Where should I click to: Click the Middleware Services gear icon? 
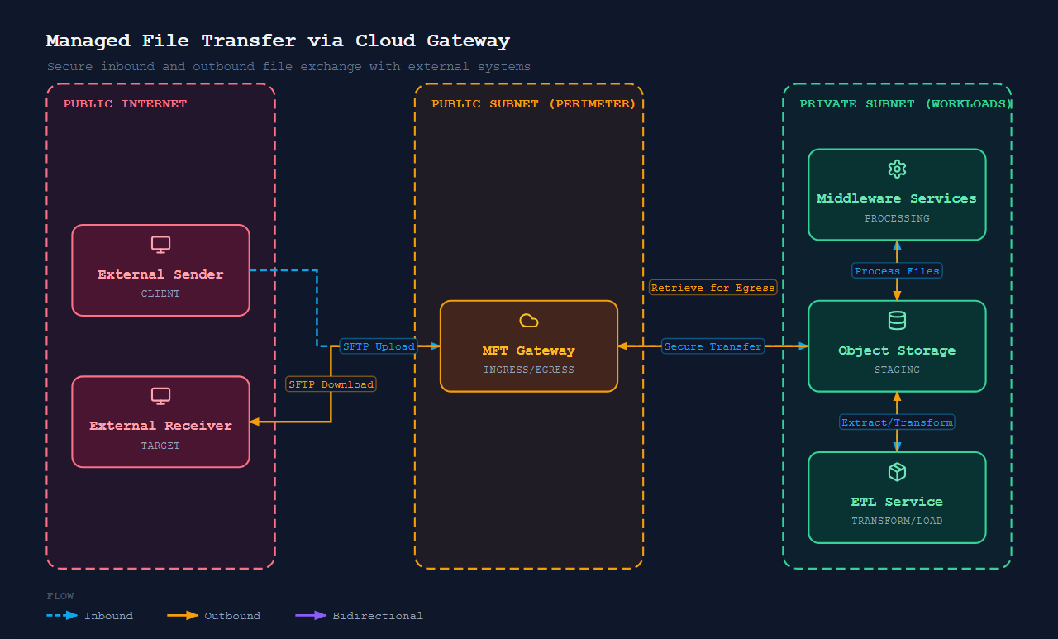click(897, 169)
